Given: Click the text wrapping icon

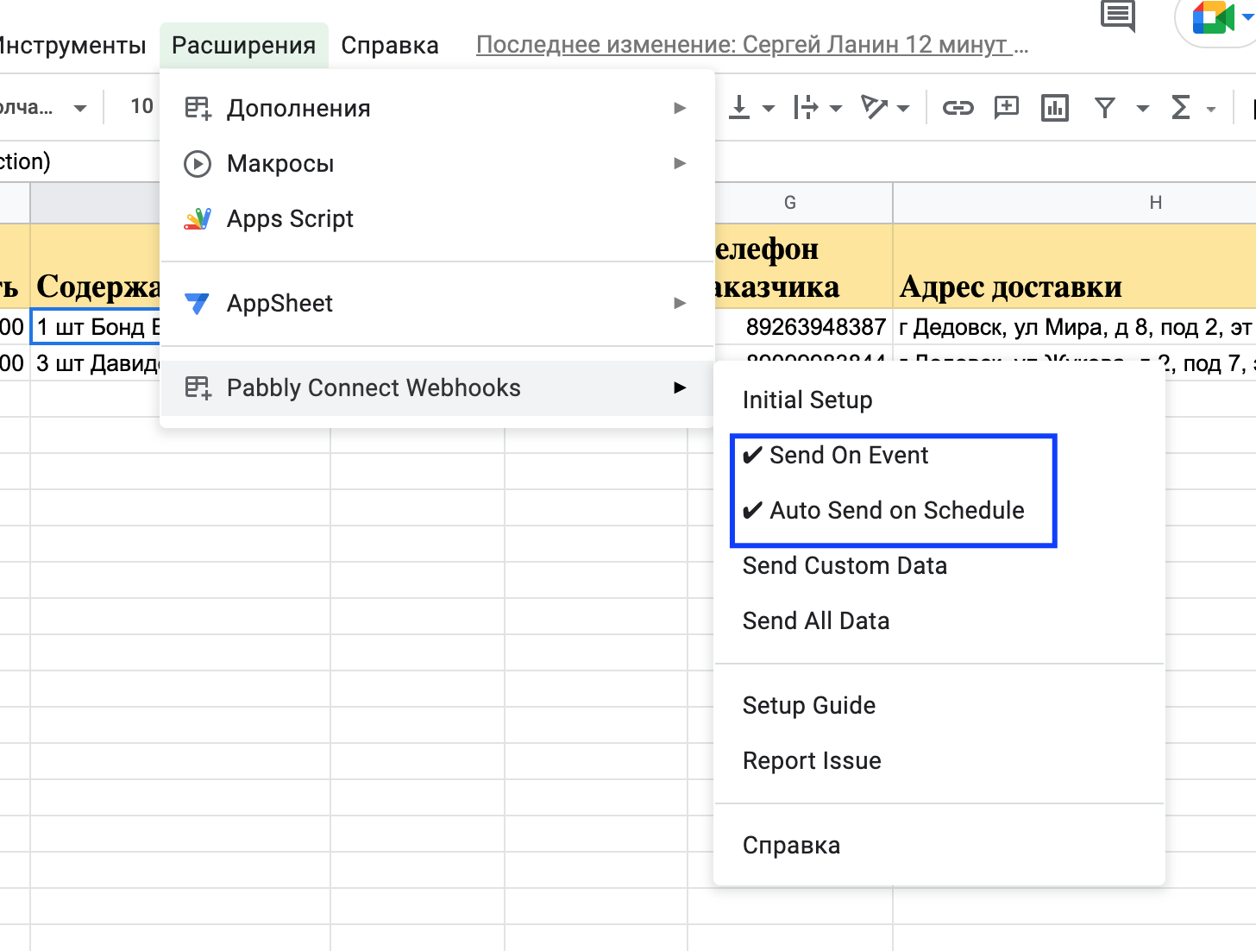Looking at the screenshot, I should [806, 108].
